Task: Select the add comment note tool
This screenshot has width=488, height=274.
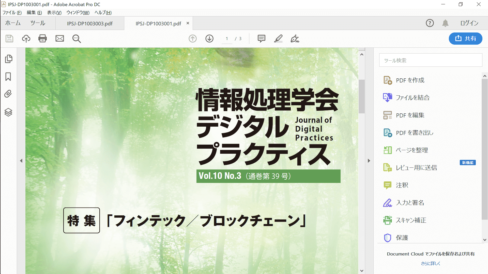Action: click(262, 39)
